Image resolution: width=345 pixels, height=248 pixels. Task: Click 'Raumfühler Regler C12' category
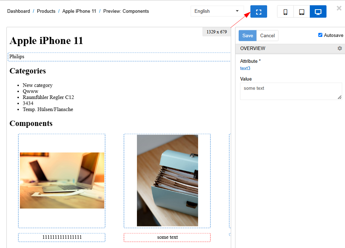coord(48,97)
